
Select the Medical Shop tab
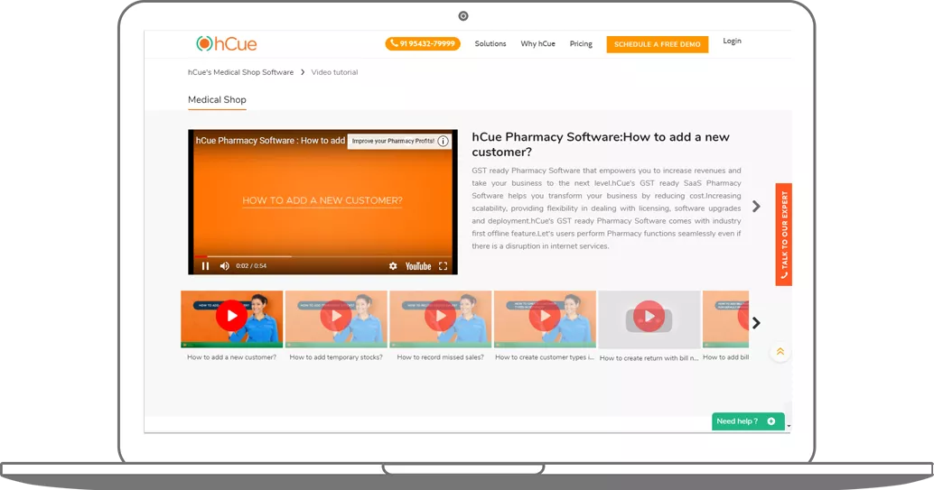tap(217, 100)
